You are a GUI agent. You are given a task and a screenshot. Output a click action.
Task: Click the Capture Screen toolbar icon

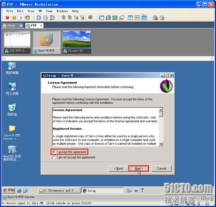pos(90,18)
